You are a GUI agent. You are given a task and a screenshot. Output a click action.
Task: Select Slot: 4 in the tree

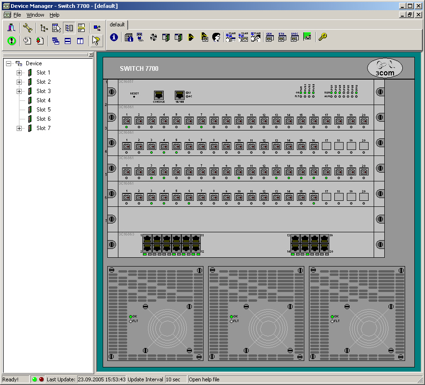[x=43, y=100]
